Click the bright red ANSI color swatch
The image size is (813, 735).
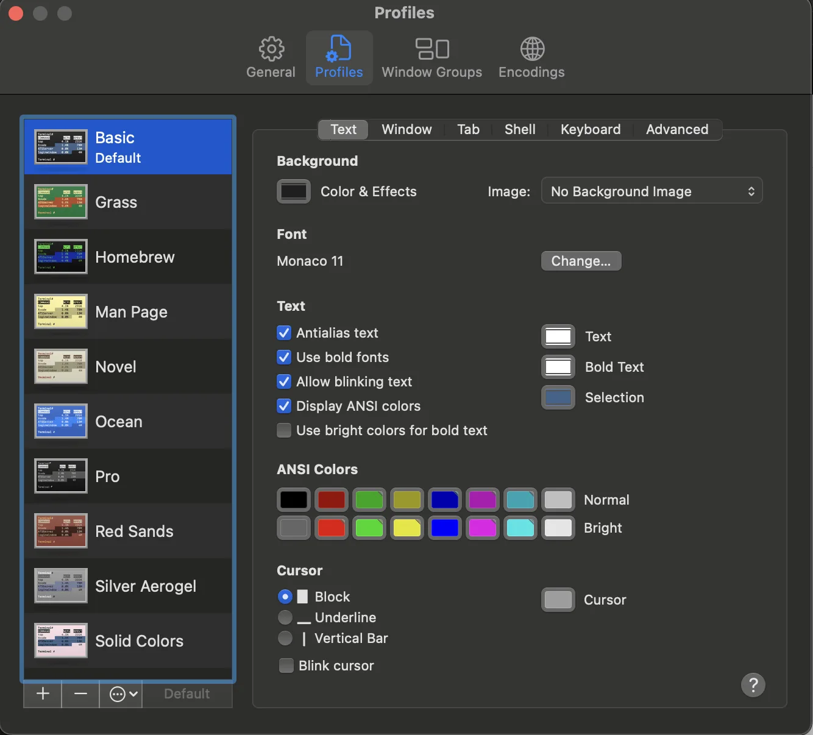point(331,528)
